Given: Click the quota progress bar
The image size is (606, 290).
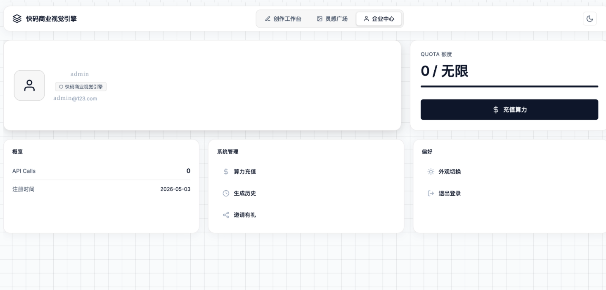Looking at the screenshot, I should (509, 86).
